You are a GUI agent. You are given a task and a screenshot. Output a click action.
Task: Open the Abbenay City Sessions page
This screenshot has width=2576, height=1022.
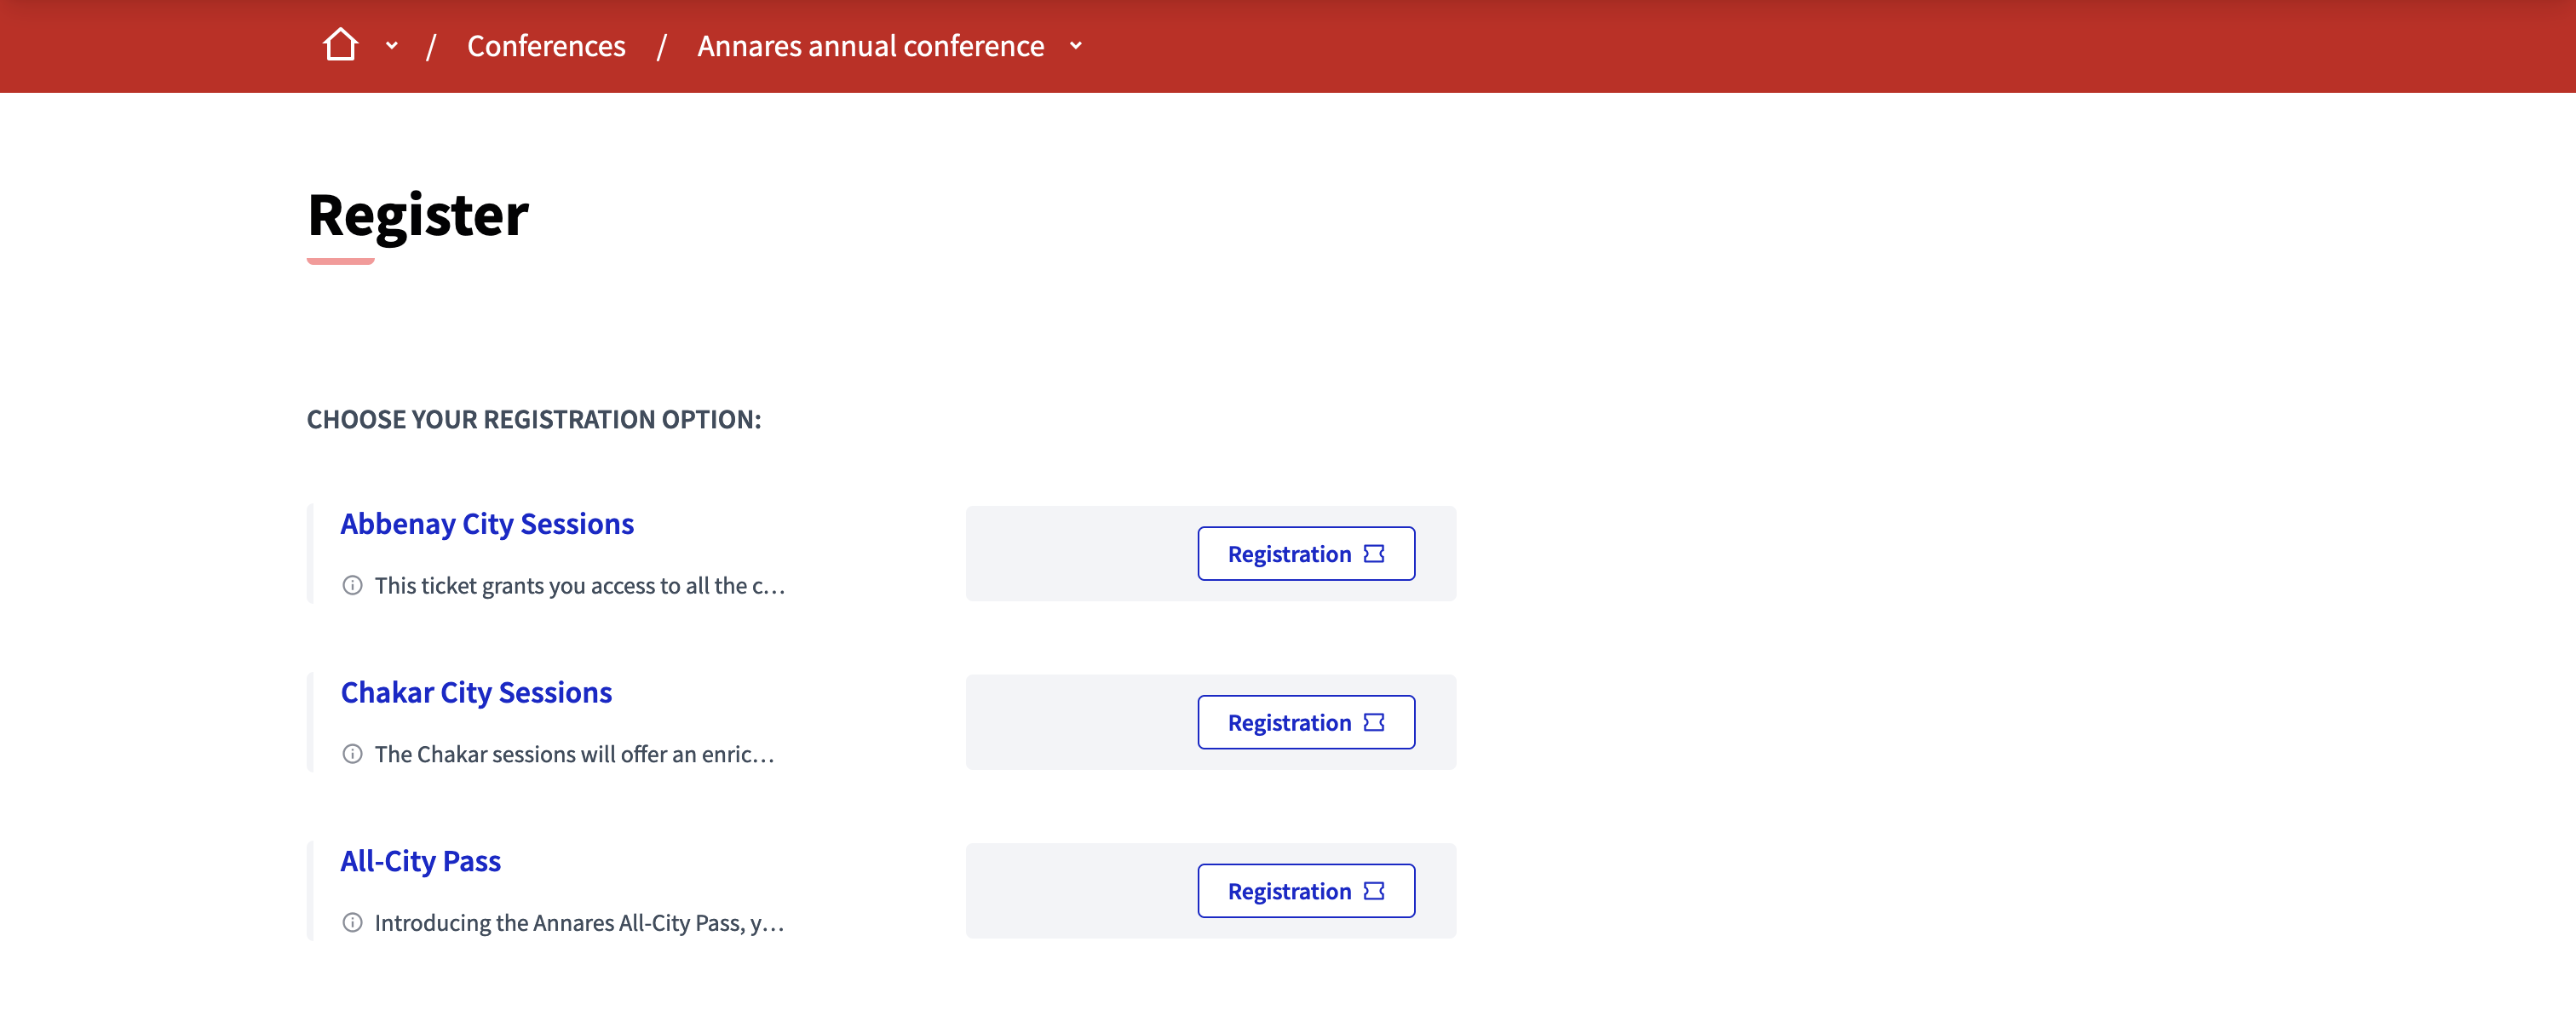pyautogui.click(x=487, y=523)
